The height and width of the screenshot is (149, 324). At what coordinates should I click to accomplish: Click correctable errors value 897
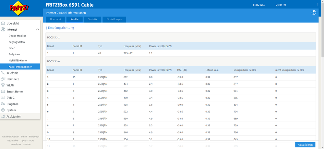tap(236, 84)
